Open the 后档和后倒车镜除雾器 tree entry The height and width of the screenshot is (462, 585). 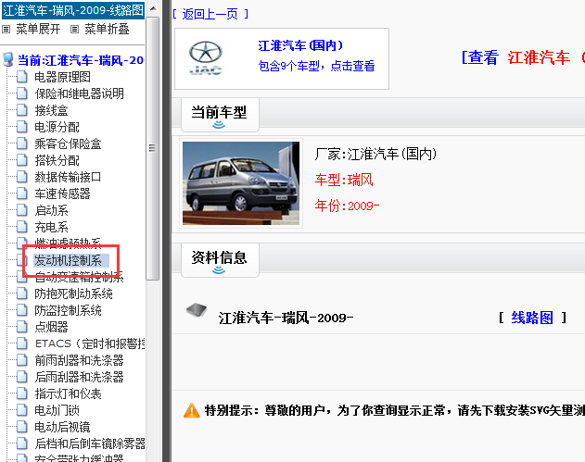pyautogui.click(x=90, y=443)
